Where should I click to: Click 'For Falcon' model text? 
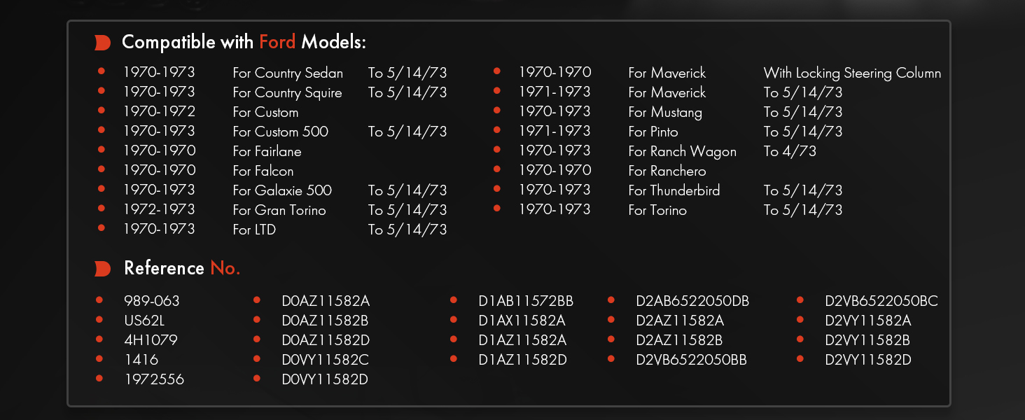point(263,171)
